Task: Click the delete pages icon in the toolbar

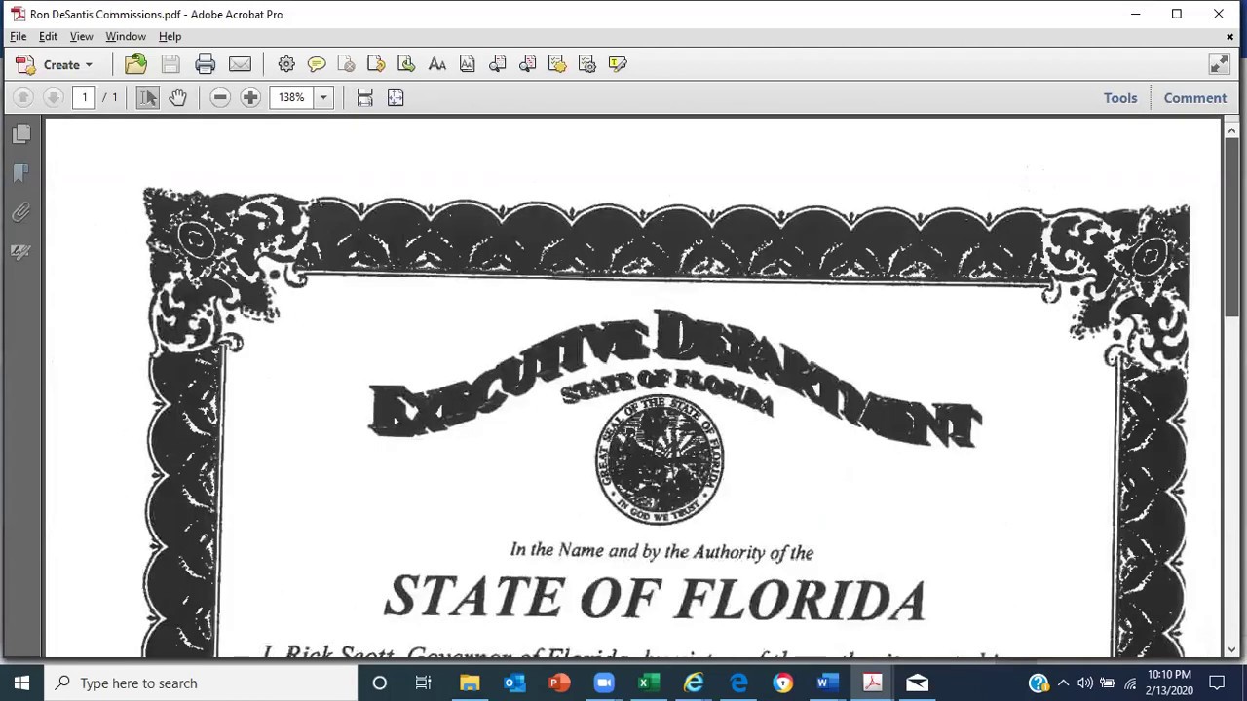Action: coord(346,64)
